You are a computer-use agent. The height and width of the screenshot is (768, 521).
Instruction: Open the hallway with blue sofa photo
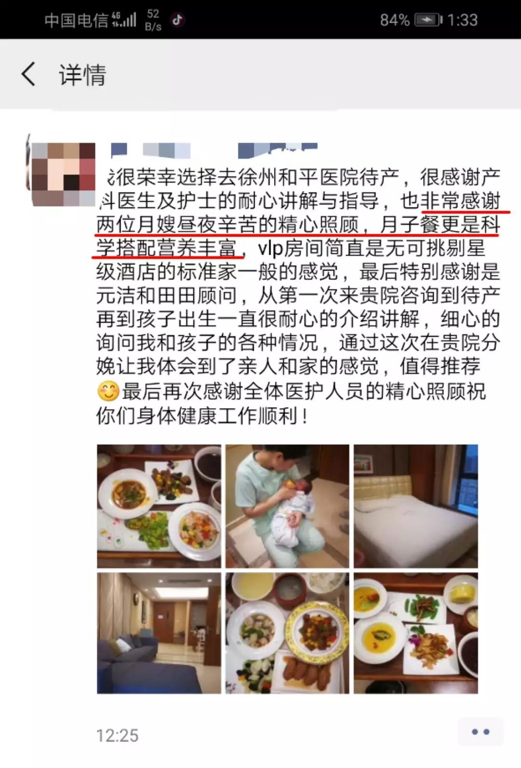pos(159,633)
